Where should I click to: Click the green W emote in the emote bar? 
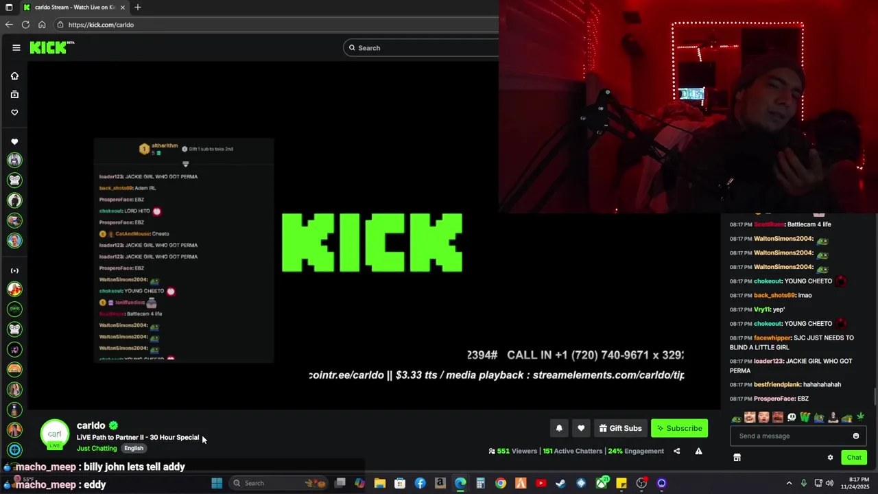coord(805,417)
